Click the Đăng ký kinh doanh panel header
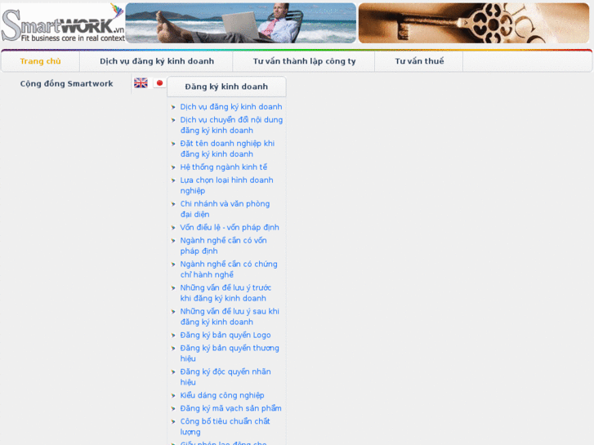 click(x=226, y=87)
